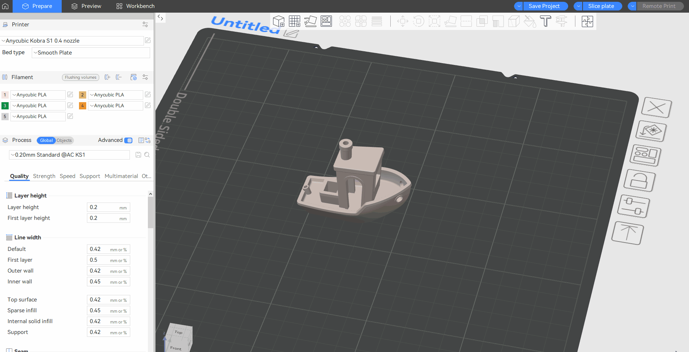Edit filament 4 preset pencil icon
This screenshot has height=352, width=689.
tap(148, 105)
